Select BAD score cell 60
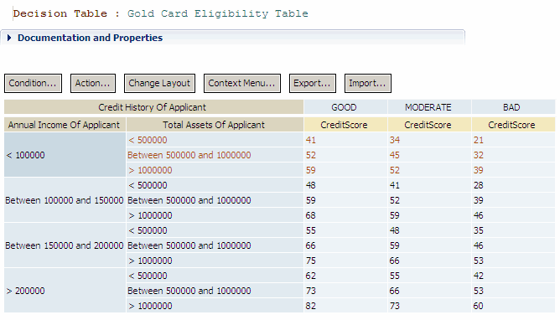560x320 pixels. 513,306
